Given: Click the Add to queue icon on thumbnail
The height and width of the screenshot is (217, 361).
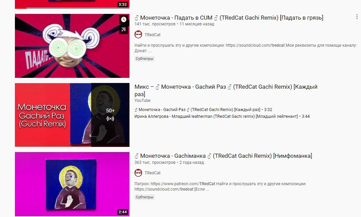Looking at the screenshot, I should click(x=124, y=30).
